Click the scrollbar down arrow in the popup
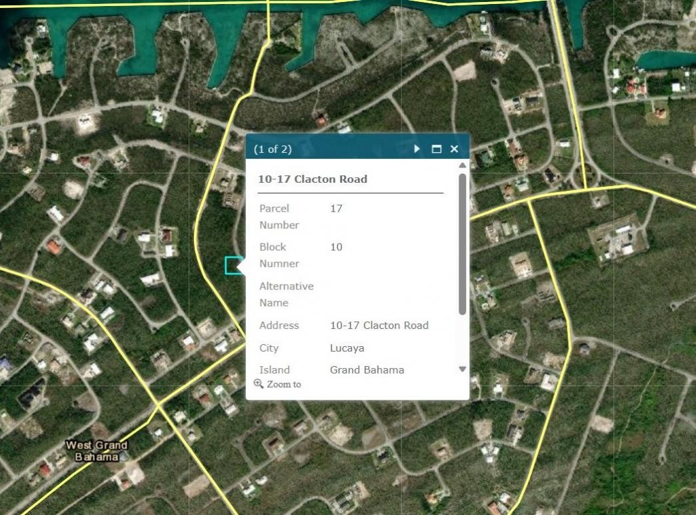The height and width of the screenshot is (515, 696). pos(462,369)
